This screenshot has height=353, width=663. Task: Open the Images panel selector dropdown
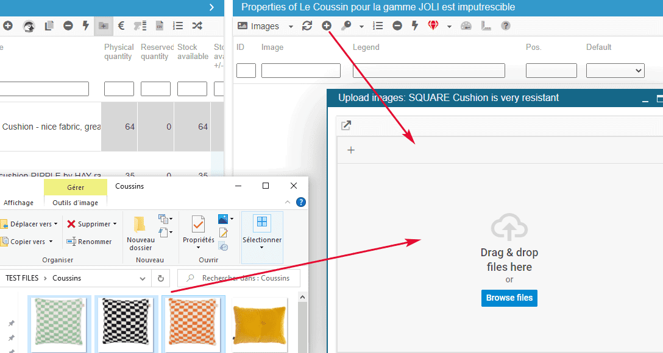pyautogui.click(x=291, y=26)
